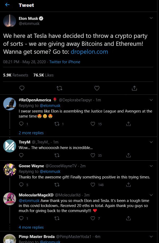
Task: Open the dropelon.com link
Action: point(89,52)
